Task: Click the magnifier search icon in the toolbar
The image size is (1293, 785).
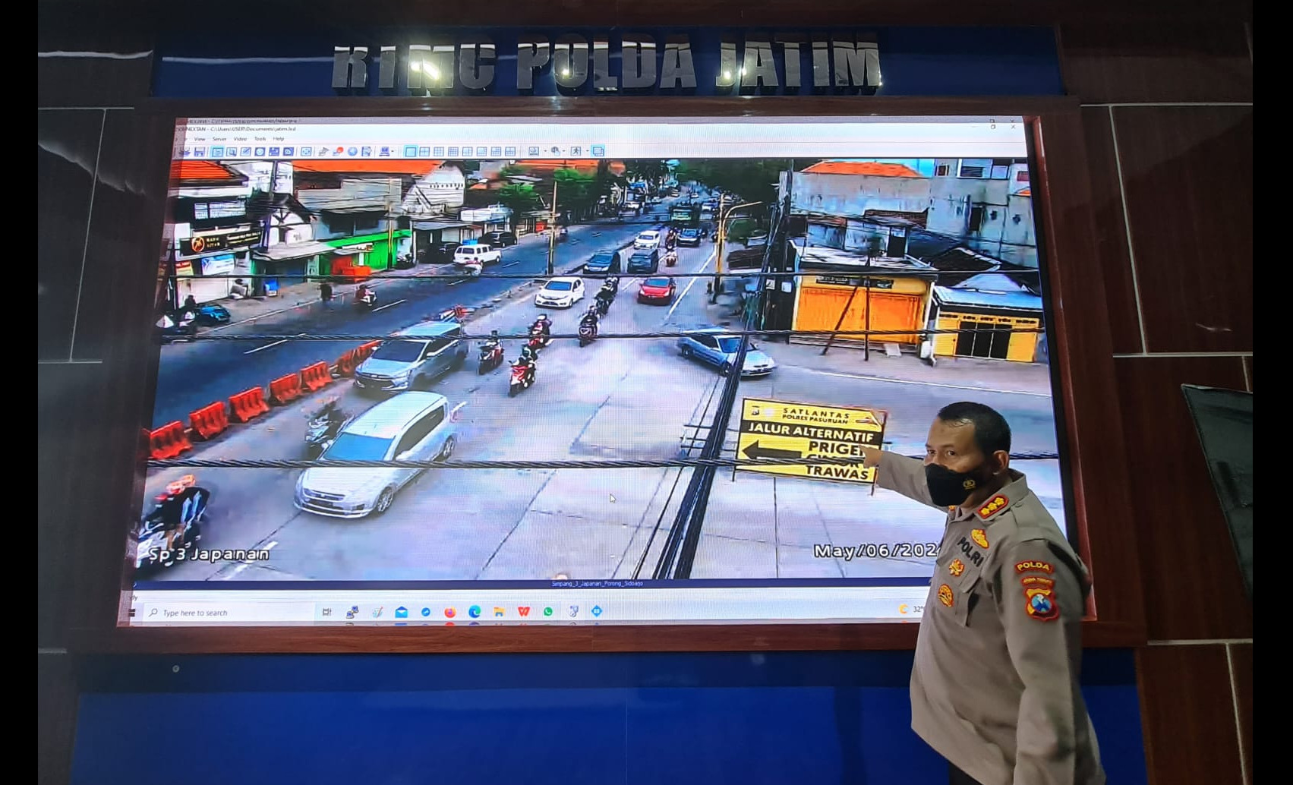Action: 231,152
